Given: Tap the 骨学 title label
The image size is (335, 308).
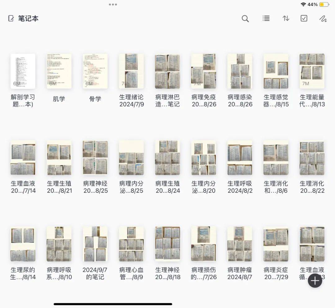Looking at the screenshot, I should click(95, 99).
